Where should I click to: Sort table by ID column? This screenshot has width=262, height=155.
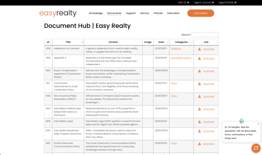(x=48, y=42)
